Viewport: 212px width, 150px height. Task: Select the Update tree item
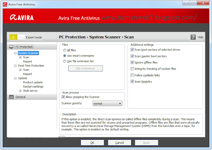pyautogui.click(x=23, y=78)
